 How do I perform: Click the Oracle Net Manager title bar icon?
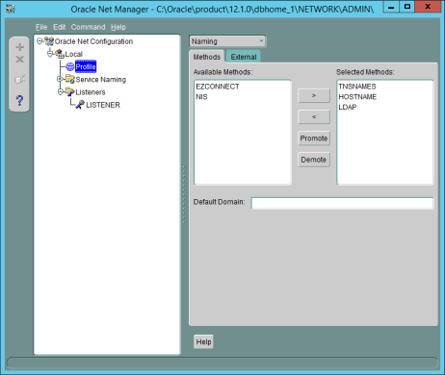(11, 9)
